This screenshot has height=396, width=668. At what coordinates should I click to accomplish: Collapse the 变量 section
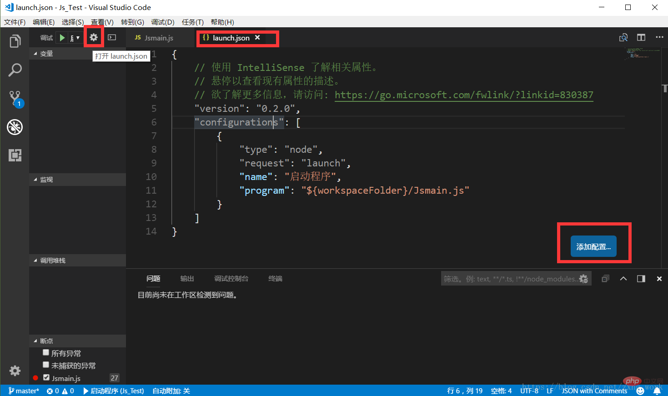tap(36, 53)
